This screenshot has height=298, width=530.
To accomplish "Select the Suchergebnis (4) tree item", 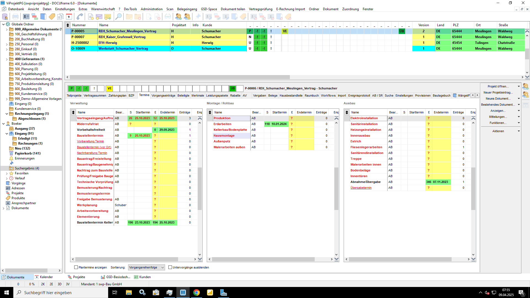I will tap(27, 168).
